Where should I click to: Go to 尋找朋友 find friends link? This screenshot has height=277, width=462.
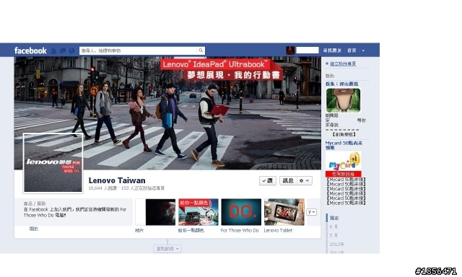[x=332, y=50]
